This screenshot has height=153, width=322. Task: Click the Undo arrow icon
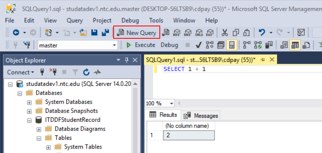coord(262,33)
